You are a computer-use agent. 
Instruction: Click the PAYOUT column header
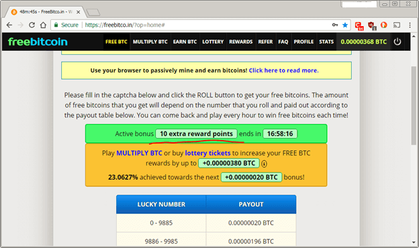(x=251, y=204)
